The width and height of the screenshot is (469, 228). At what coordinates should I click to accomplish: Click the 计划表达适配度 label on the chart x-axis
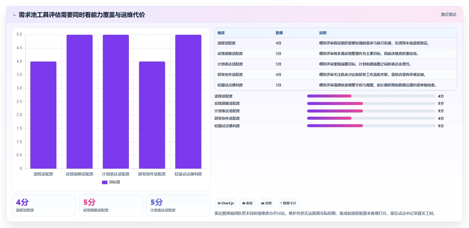116,174
